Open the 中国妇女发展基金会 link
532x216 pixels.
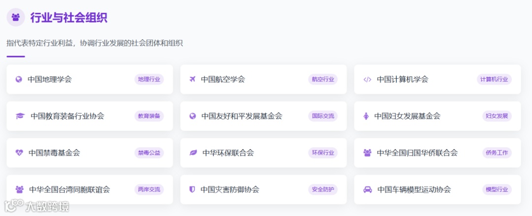(407, 116)
